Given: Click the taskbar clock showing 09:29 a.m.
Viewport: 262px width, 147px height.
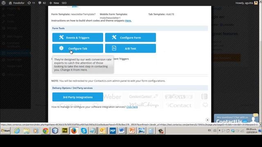Looking at the screenshot, I should coord(251,131).
